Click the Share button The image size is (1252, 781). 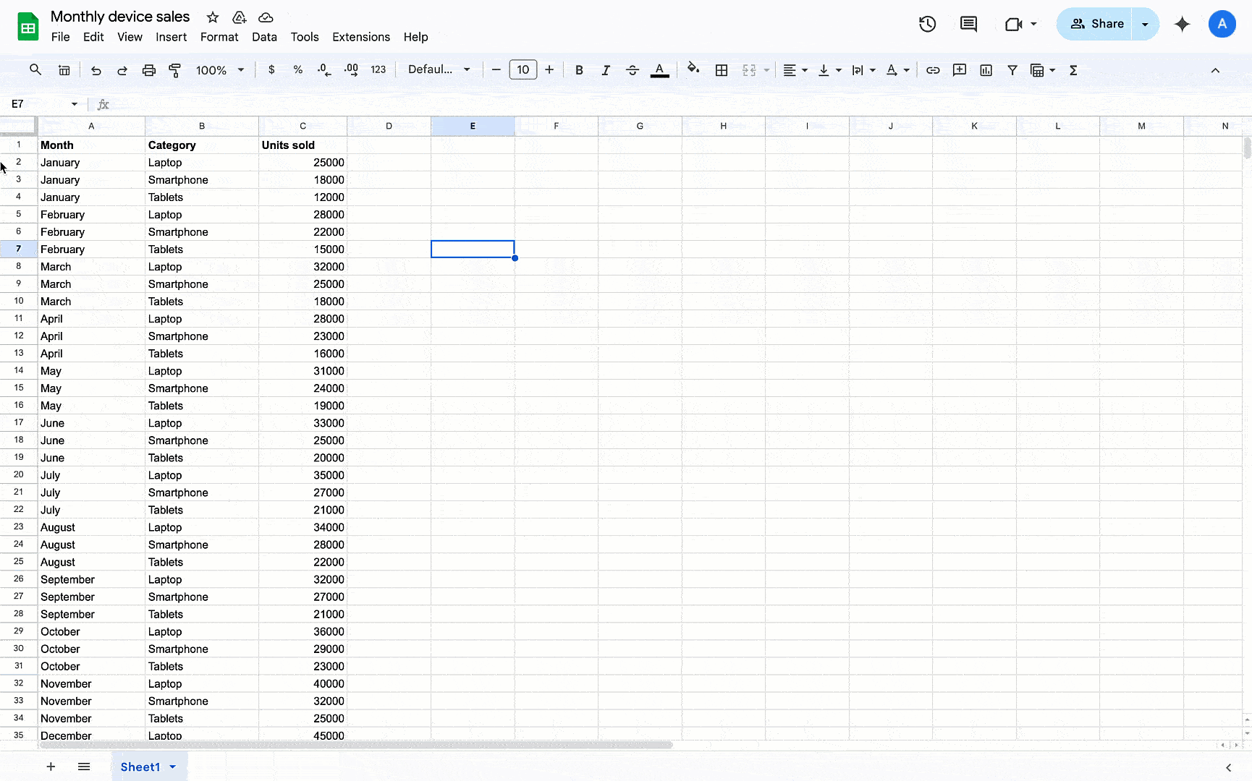coord(1095,24)
